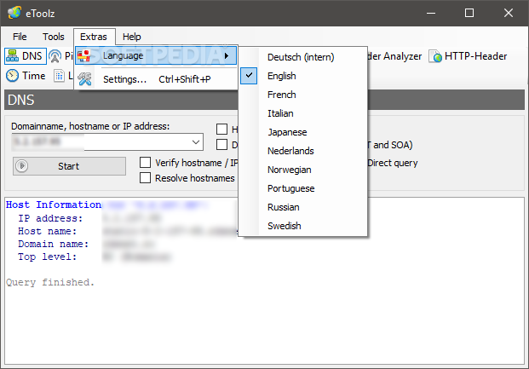Viewport: 529px width, 369px height.
Task: Click the list document icon beside Time
Action: [x=59, y=76]
